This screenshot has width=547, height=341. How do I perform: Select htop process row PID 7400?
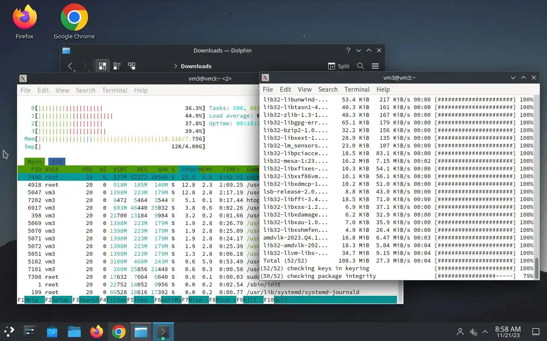coord(138,177)
